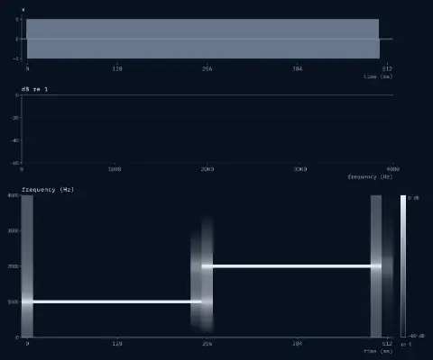This screenshot has width=433, height=360.
Task: Click the 2000 tick on spectrum frequency axis
Action: (x=207, y=169)
